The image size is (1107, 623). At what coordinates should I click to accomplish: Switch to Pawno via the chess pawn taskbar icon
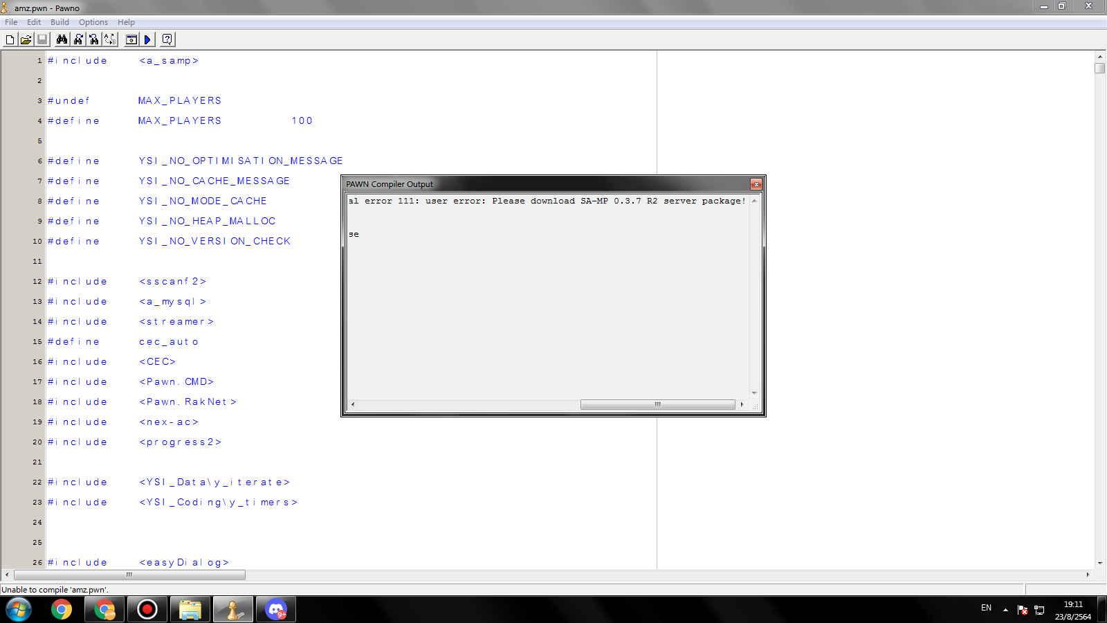pyautogui.click(x=233, y=610)
